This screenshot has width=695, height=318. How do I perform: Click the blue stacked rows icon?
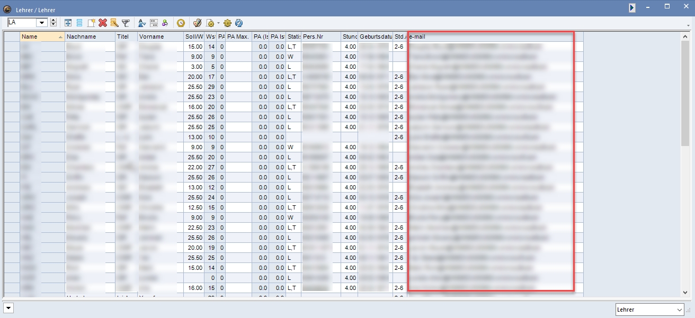point(79,23)
